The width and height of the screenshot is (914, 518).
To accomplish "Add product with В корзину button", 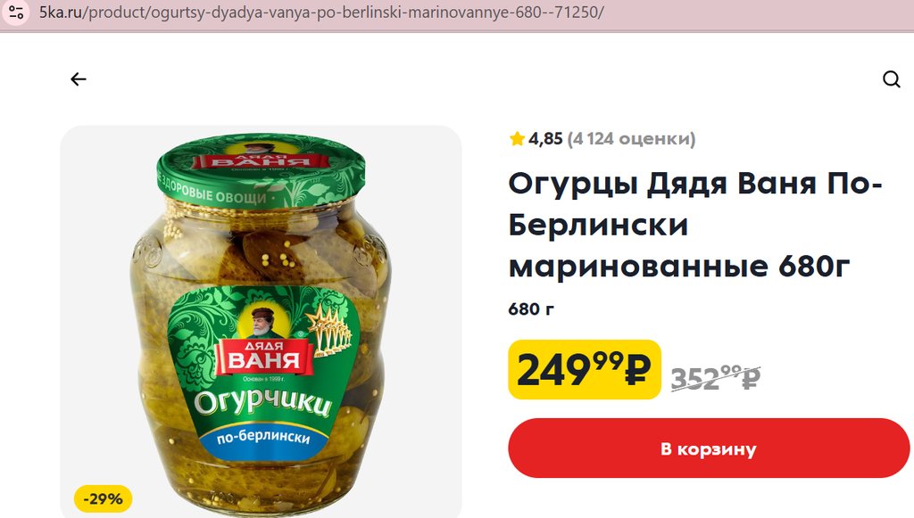I will coord(708,448).
